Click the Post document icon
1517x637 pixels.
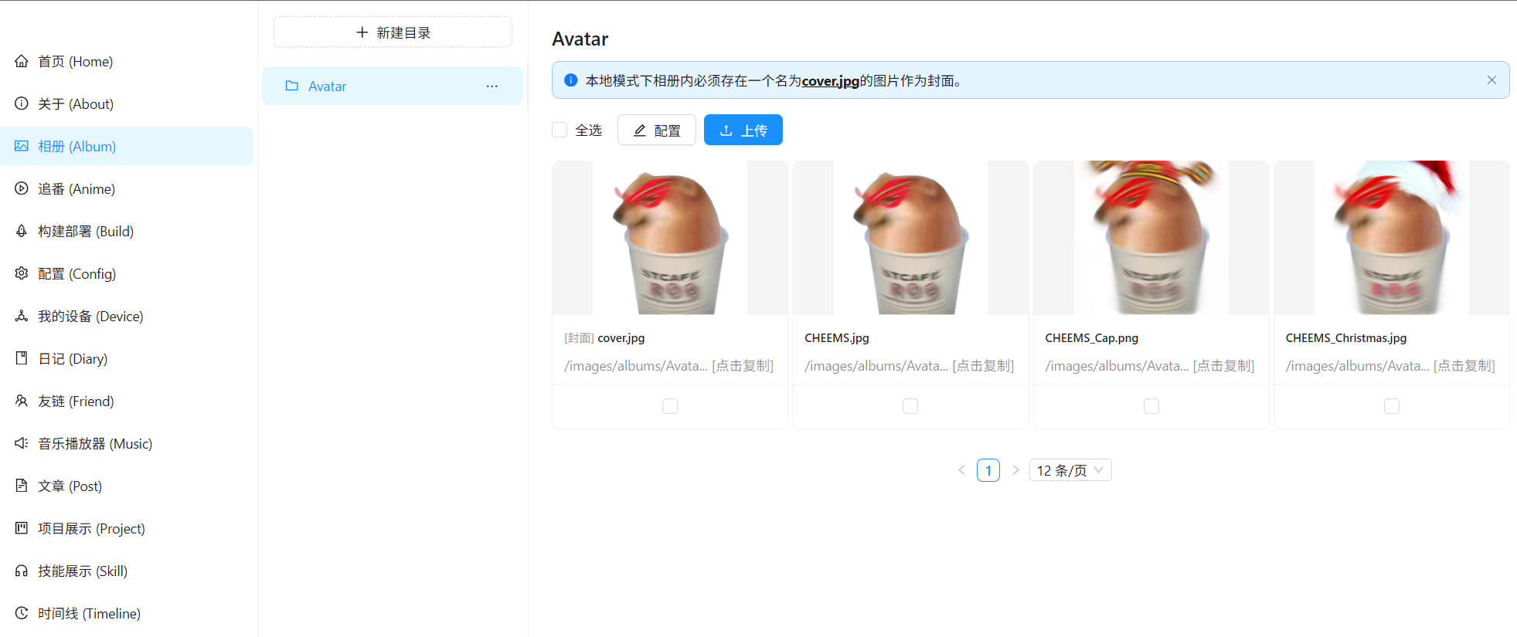click(x=22, y=486)
